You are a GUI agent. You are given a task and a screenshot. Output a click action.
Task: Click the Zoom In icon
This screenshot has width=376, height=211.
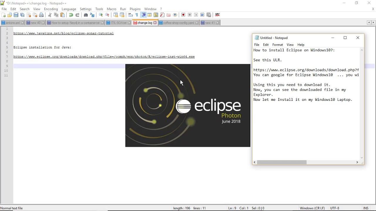pos(101,15)
